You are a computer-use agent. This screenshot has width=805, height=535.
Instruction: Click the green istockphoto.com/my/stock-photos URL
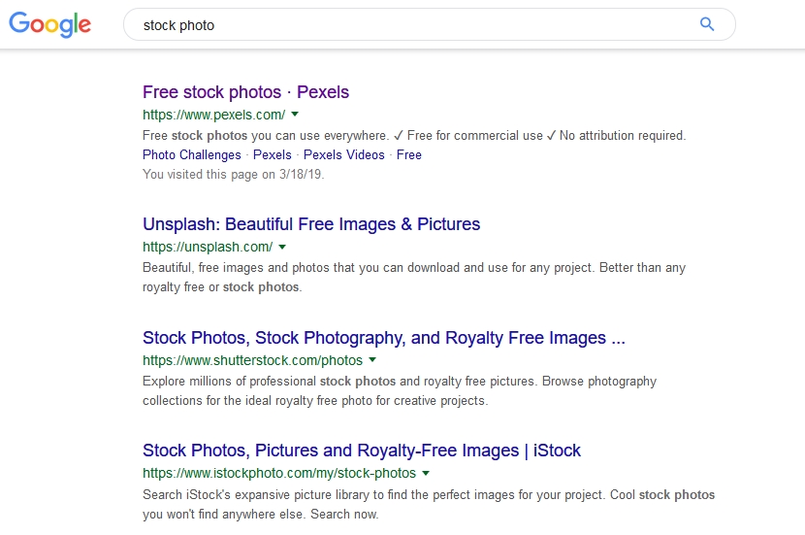point(278,474)
